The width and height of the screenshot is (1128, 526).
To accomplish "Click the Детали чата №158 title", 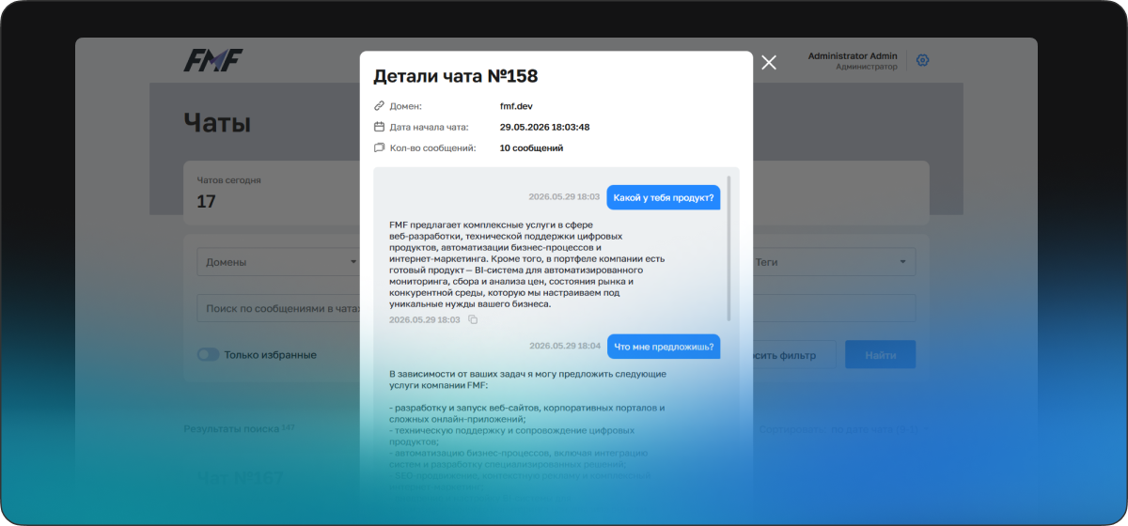I will click(456, 76).
